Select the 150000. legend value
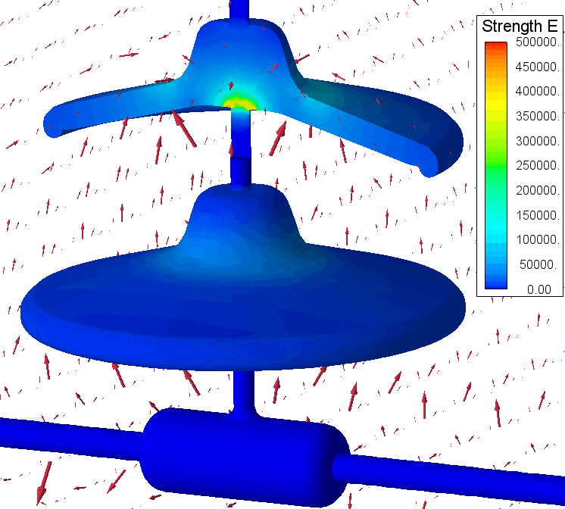The width and height of the screenshot is (565, 509). tap(537, 215)
